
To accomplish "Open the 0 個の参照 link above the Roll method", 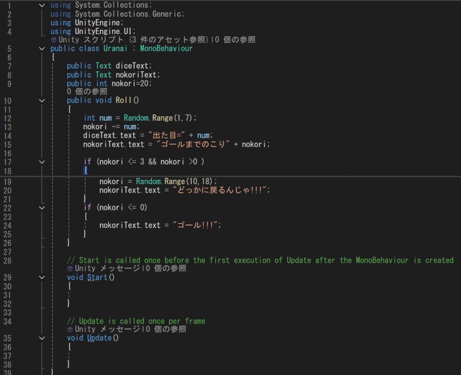I will [x=87, y=92].
